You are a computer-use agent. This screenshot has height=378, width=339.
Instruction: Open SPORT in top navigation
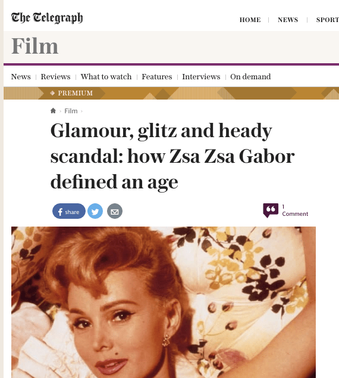328,20
